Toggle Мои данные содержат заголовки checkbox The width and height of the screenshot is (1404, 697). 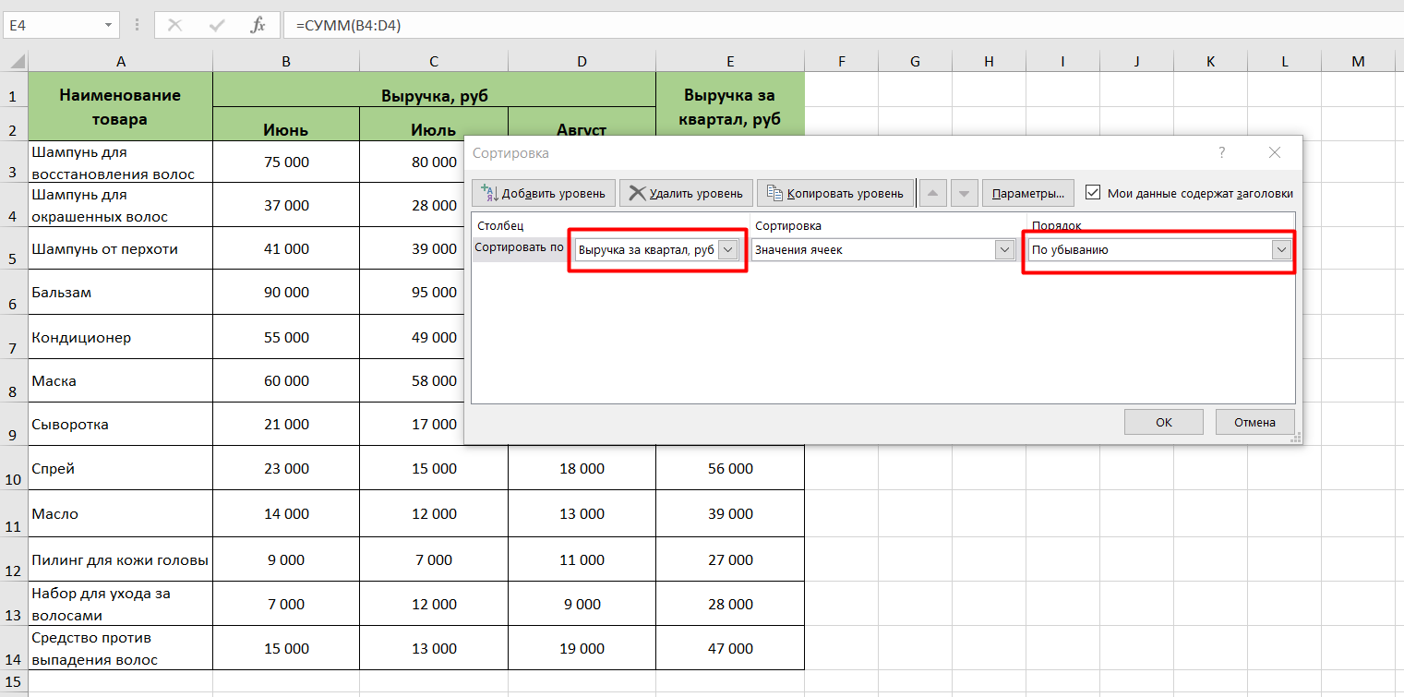click(x=1094, y=193)
